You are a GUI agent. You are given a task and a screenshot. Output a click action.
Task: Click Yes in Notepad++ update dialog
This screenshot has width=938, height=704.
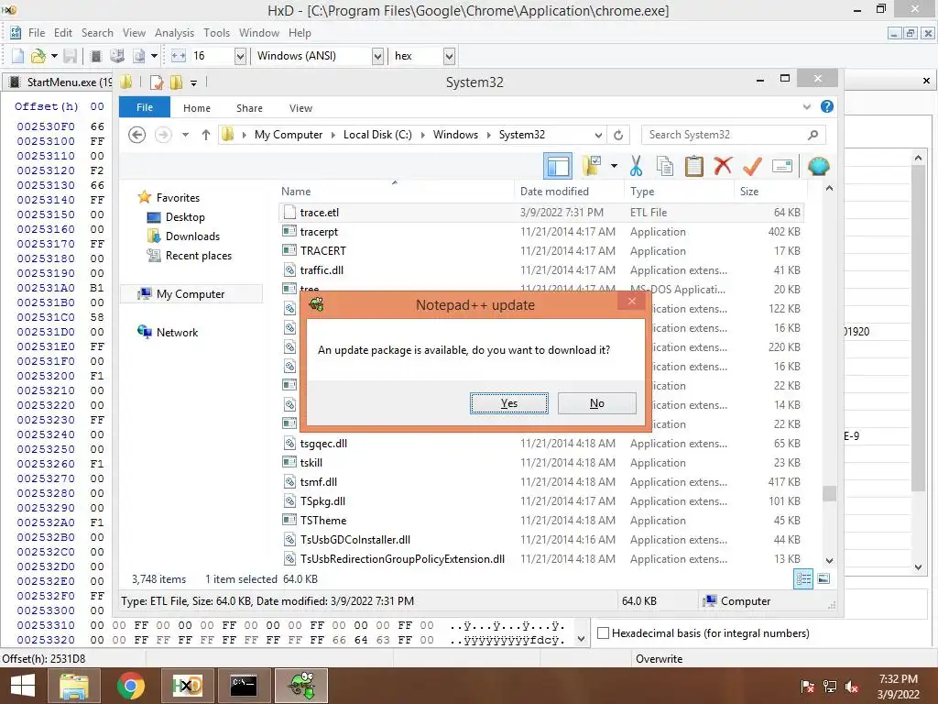[x=509, y=403]
